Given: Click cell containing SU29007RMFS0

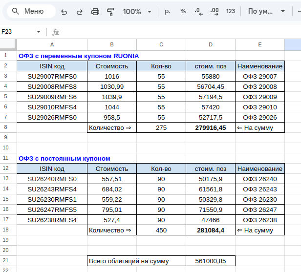Looking at the screenshot, I should [x=52, y=76].
